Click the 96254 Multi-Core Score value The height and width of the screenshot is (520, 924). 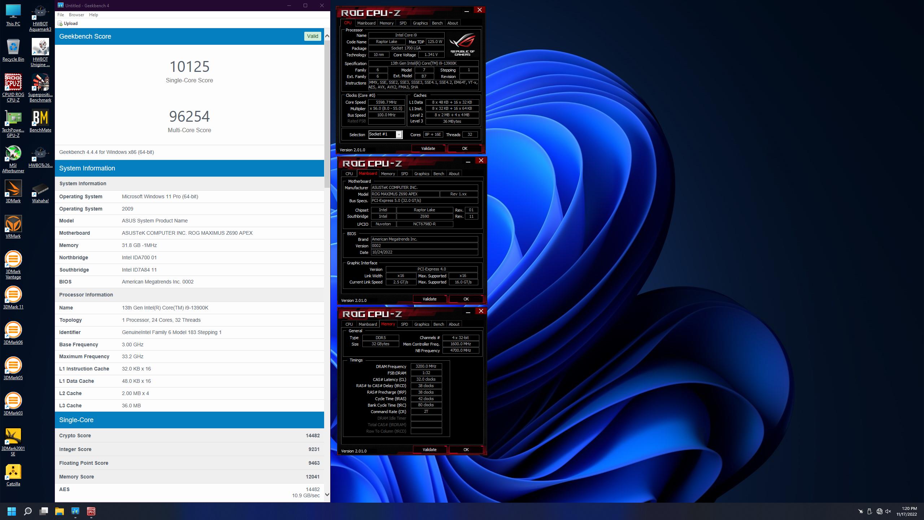coord(189,116)
